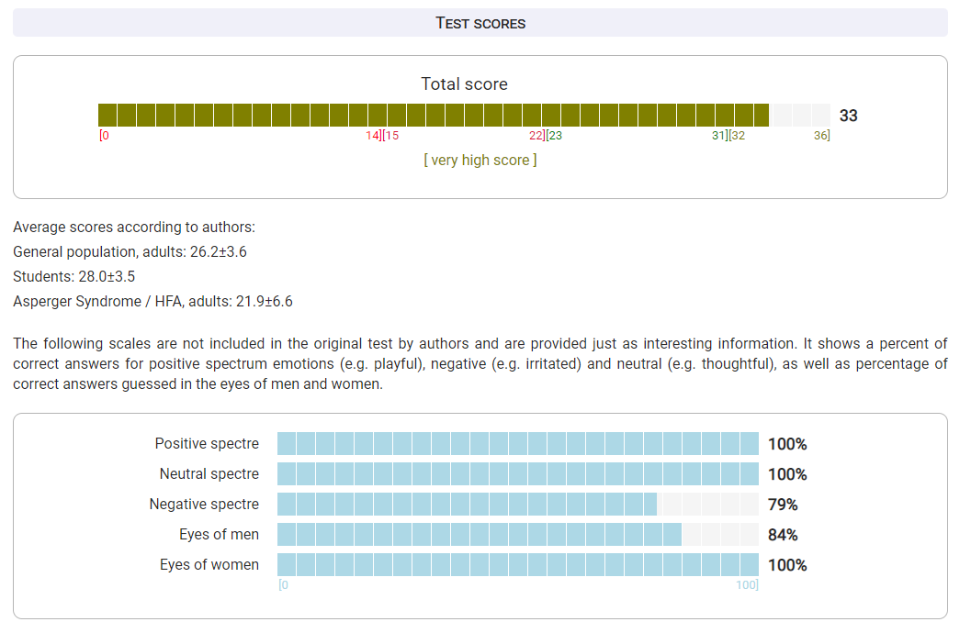Click the 14][15 range marker

(x=382, y=136)
